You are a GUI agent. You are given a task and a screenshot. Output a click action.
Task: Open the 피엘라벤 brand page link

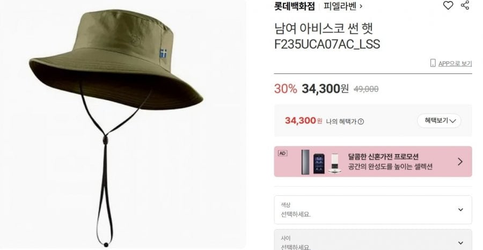340,6
